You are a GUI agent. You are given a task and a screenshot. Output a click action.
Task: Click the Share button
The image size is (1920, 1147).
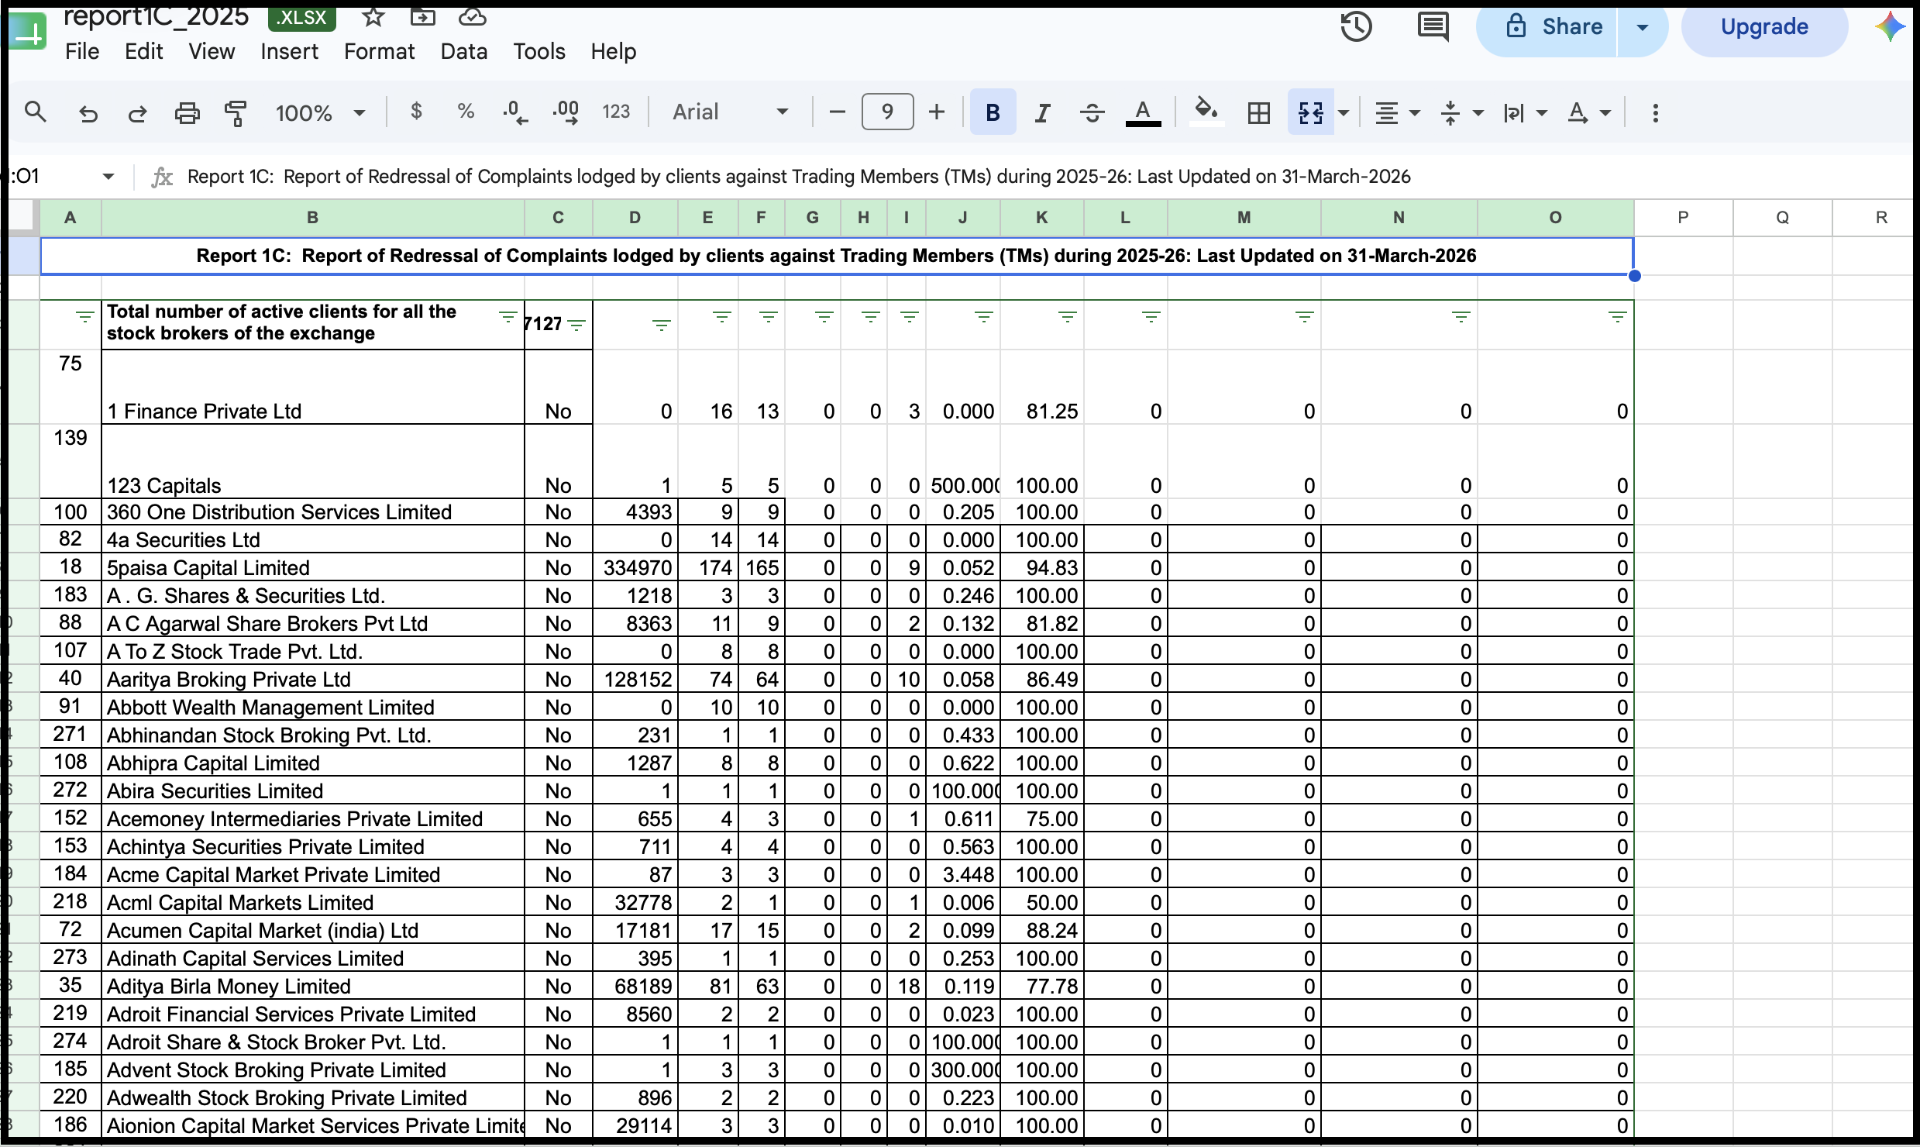coord(1547,27)
